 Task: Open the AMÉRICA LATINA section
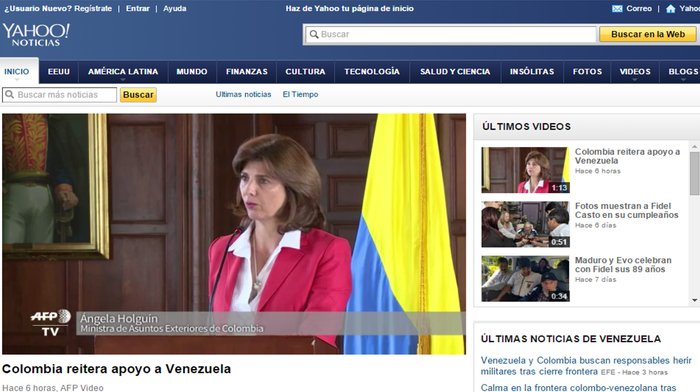[123, 72]
